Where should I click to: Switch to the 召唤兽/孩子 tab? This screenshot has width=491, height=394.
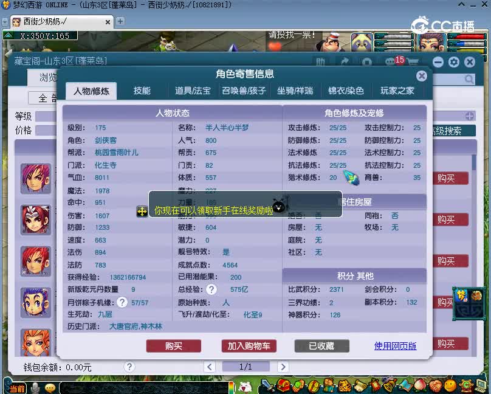click(244, 91)
